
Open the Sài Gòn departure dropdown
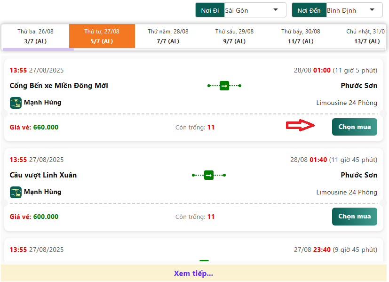tap(254, 10)
